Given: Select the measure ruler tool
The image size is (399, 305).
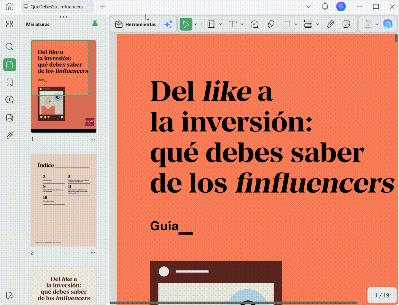Looking at the screenshot, I should [x=308, y=24].
